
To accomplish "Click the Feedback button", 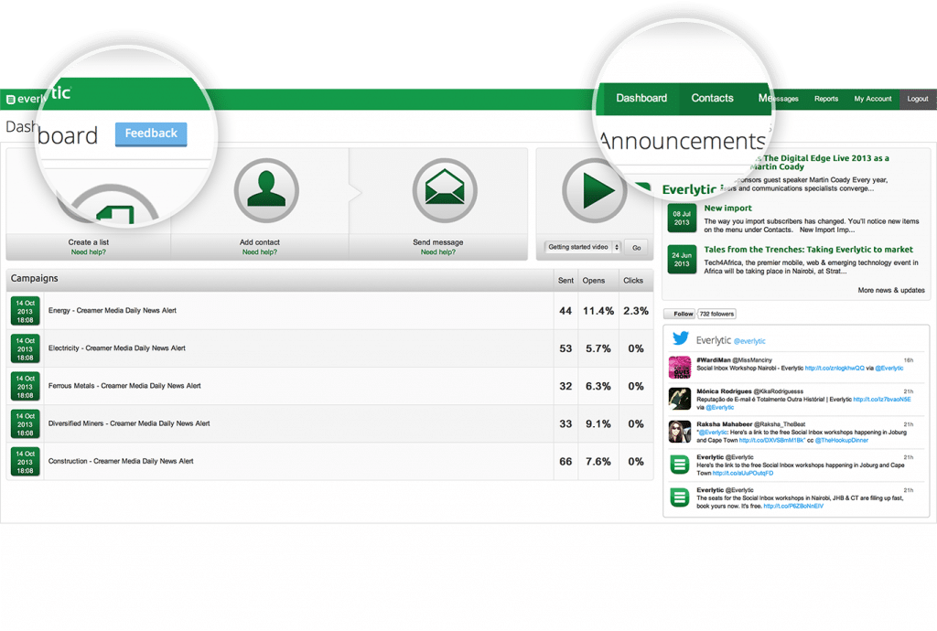I will coord(151,134).
